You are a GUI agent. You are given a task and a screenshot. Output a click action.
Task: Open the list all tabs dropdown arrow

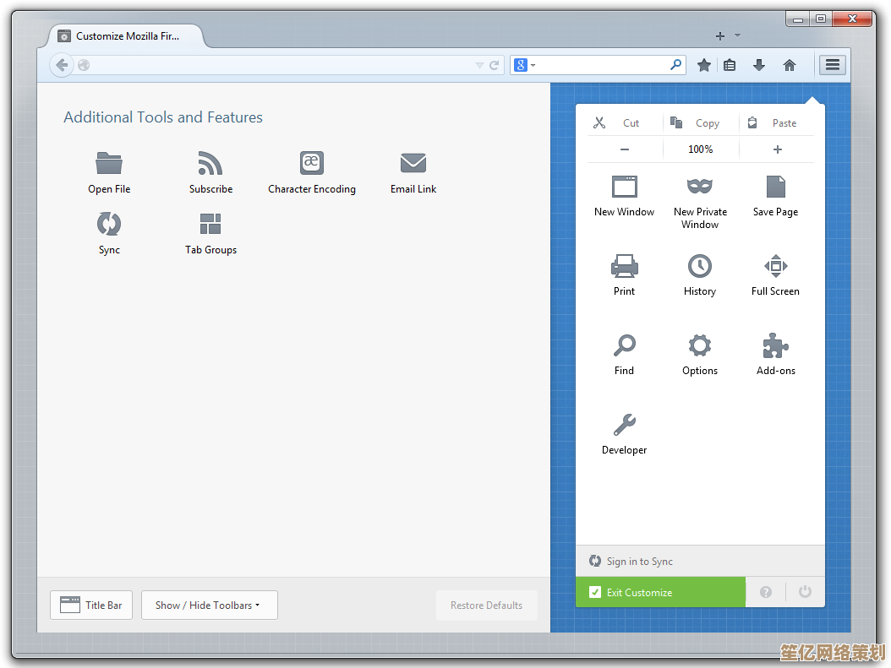point(738,35)
